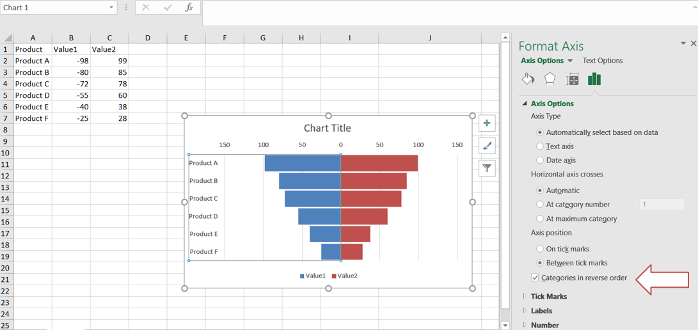
Task: Open Chart Styles paintbrush button
Action: pos(487,146)
